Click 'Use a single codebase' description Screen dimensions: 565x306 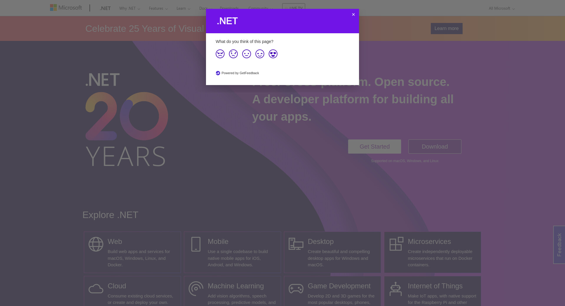[238, 258]
